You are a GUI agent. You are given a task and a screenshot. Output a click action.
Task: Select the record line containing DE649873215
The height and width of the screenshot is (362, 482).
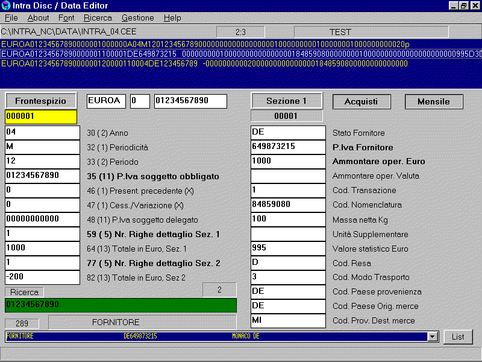(241, 54)
